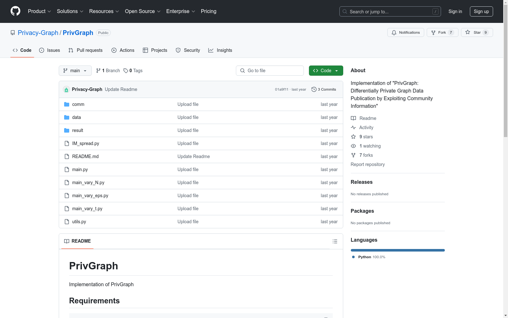This screenshot has height=318, width=508.
Task: Expand the Open Source menu
Action: (143, 11)
